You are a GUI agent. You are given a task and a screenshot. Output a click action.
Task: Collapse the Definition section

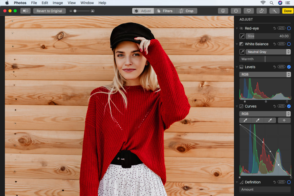(237, 182)
